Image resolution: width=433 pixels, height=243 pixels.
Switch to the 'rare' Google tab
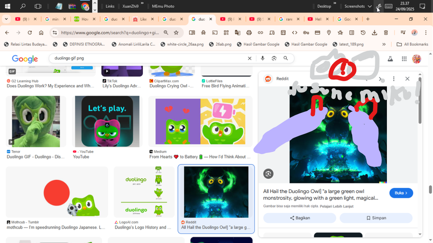click(289, 19)
